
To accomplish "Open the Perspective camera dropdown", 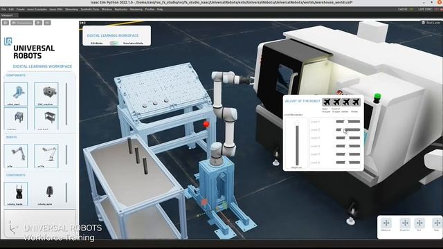I will [21, 23].
